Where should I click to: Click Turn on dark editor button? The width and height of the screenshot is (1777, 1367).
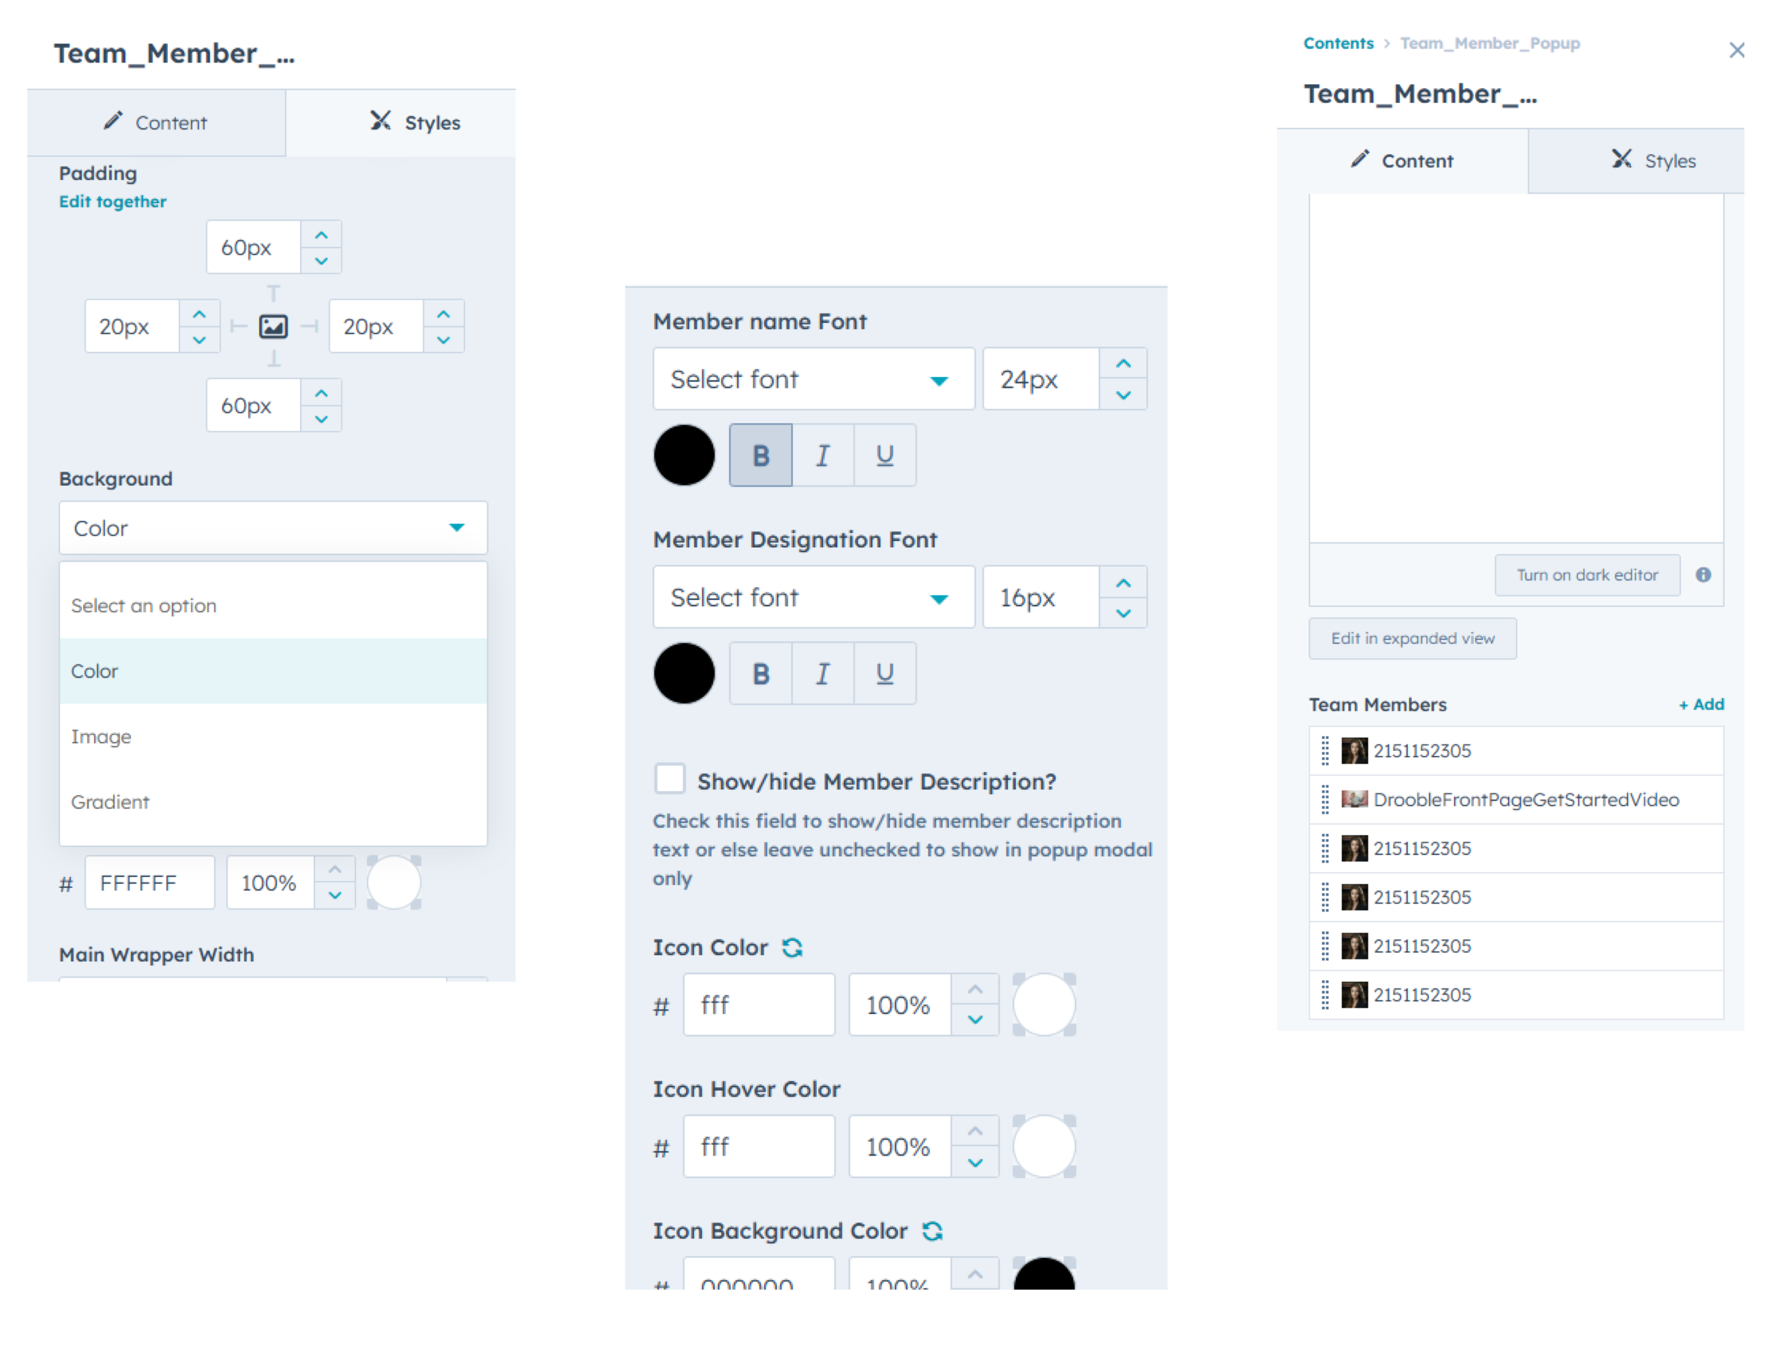click(1586, 575)
